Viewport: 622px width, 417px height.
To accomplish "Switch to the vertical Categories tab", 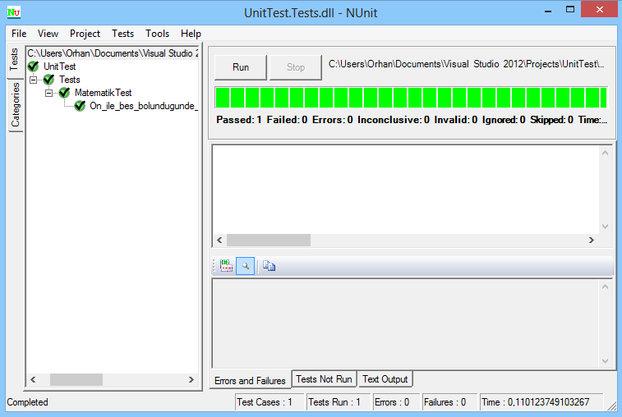I will pyautogui.click(x=16, y=105).
